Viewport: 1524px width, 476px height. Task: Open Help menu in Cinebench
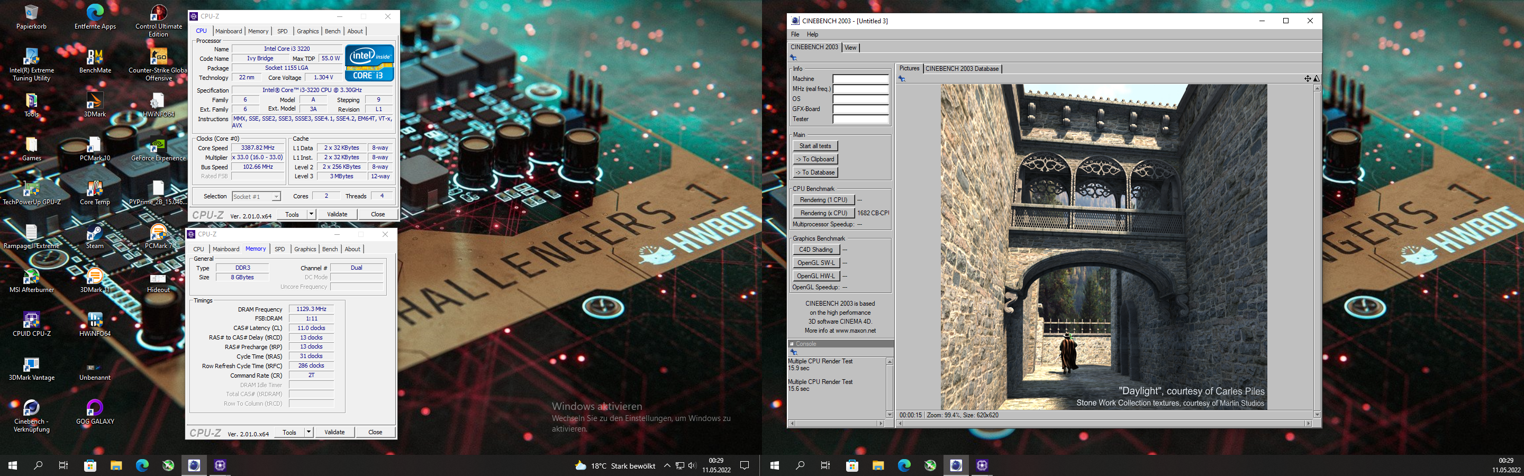[812, 34]
